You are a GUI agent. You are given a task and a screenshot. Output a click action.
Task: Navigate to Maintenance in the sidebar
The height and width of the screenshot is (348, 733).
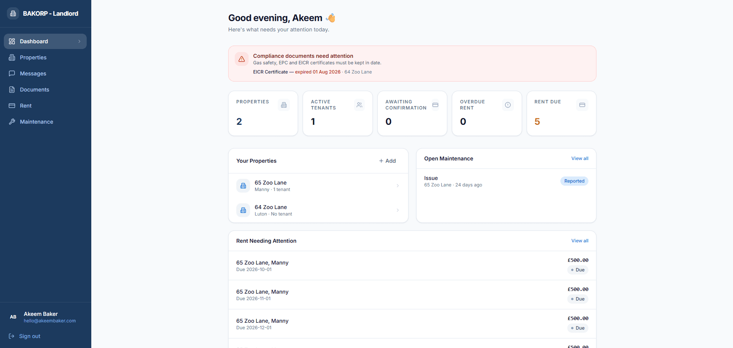coord(45,122)
